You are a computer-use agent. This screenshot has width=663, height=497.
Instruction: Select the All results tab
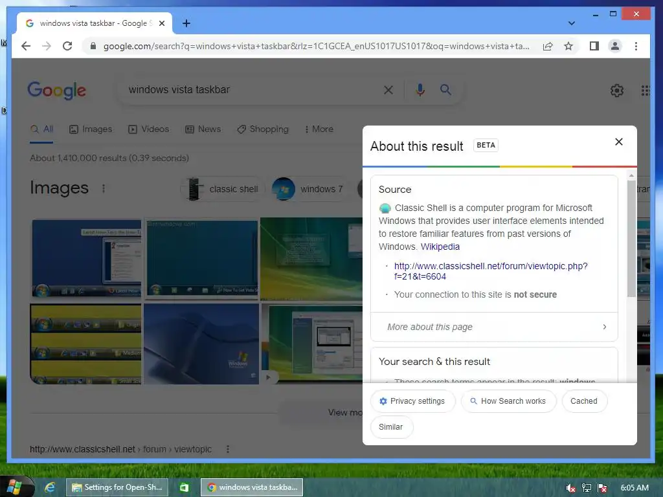41,129
